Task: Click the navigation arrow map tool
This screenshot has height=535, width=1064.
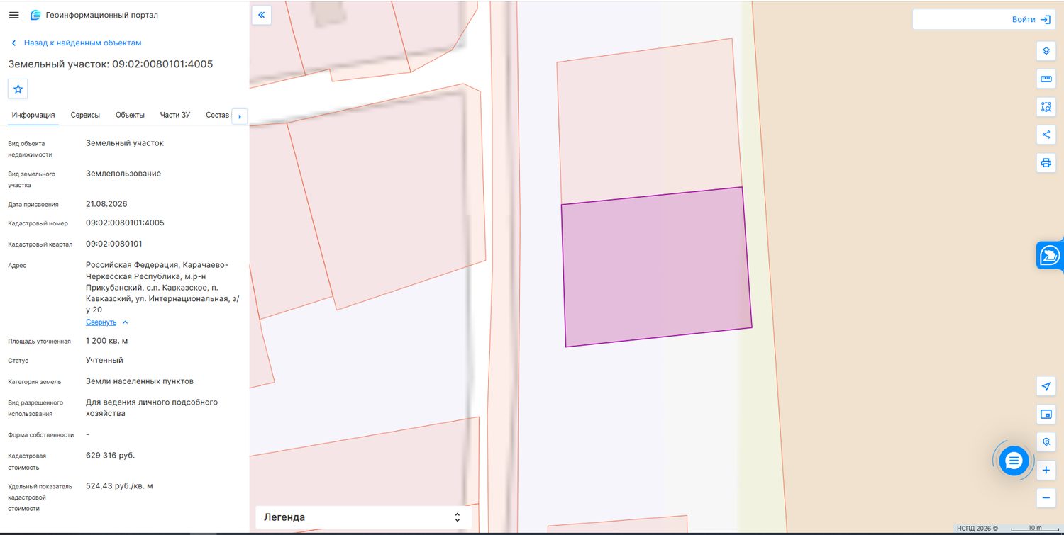Action: pyautogui.click(x=1046, y=386)
